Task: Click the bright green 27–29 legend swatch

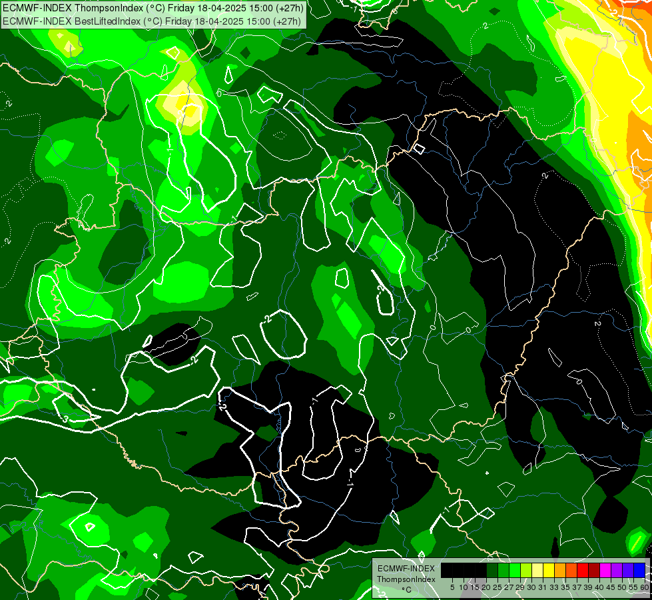Action: 515,571
